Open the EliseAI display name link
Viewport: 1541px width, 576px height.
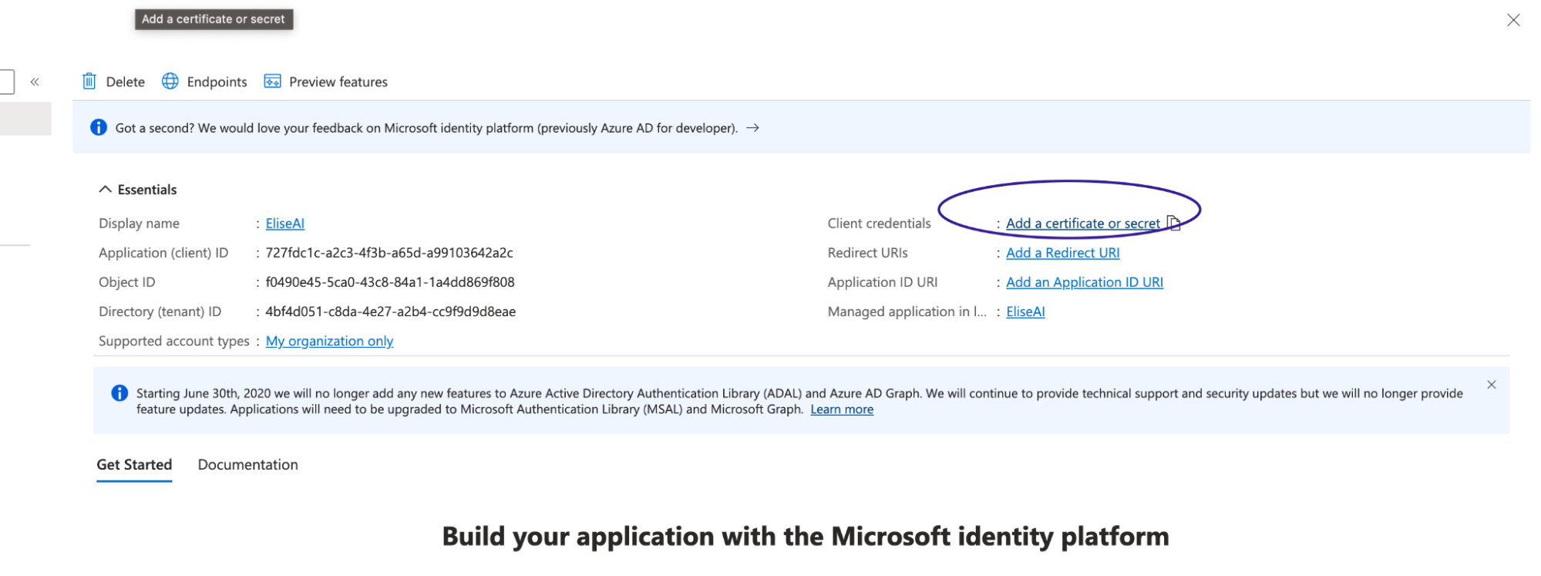pyautogui.click(x=285, y=224)
